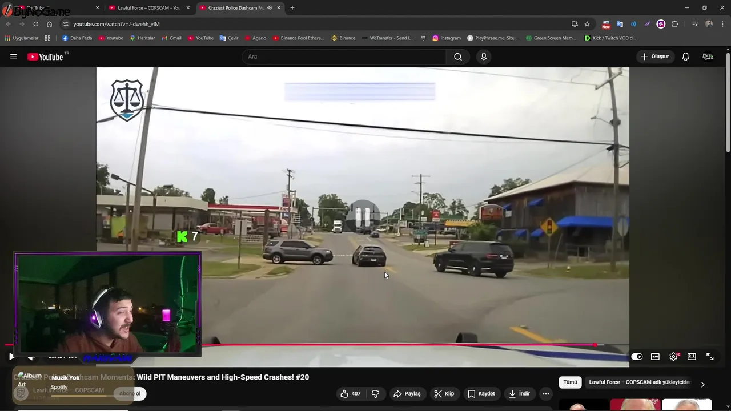Like the video with 407 likes
The image size is (731, 411).
click(x=350, y=393)
